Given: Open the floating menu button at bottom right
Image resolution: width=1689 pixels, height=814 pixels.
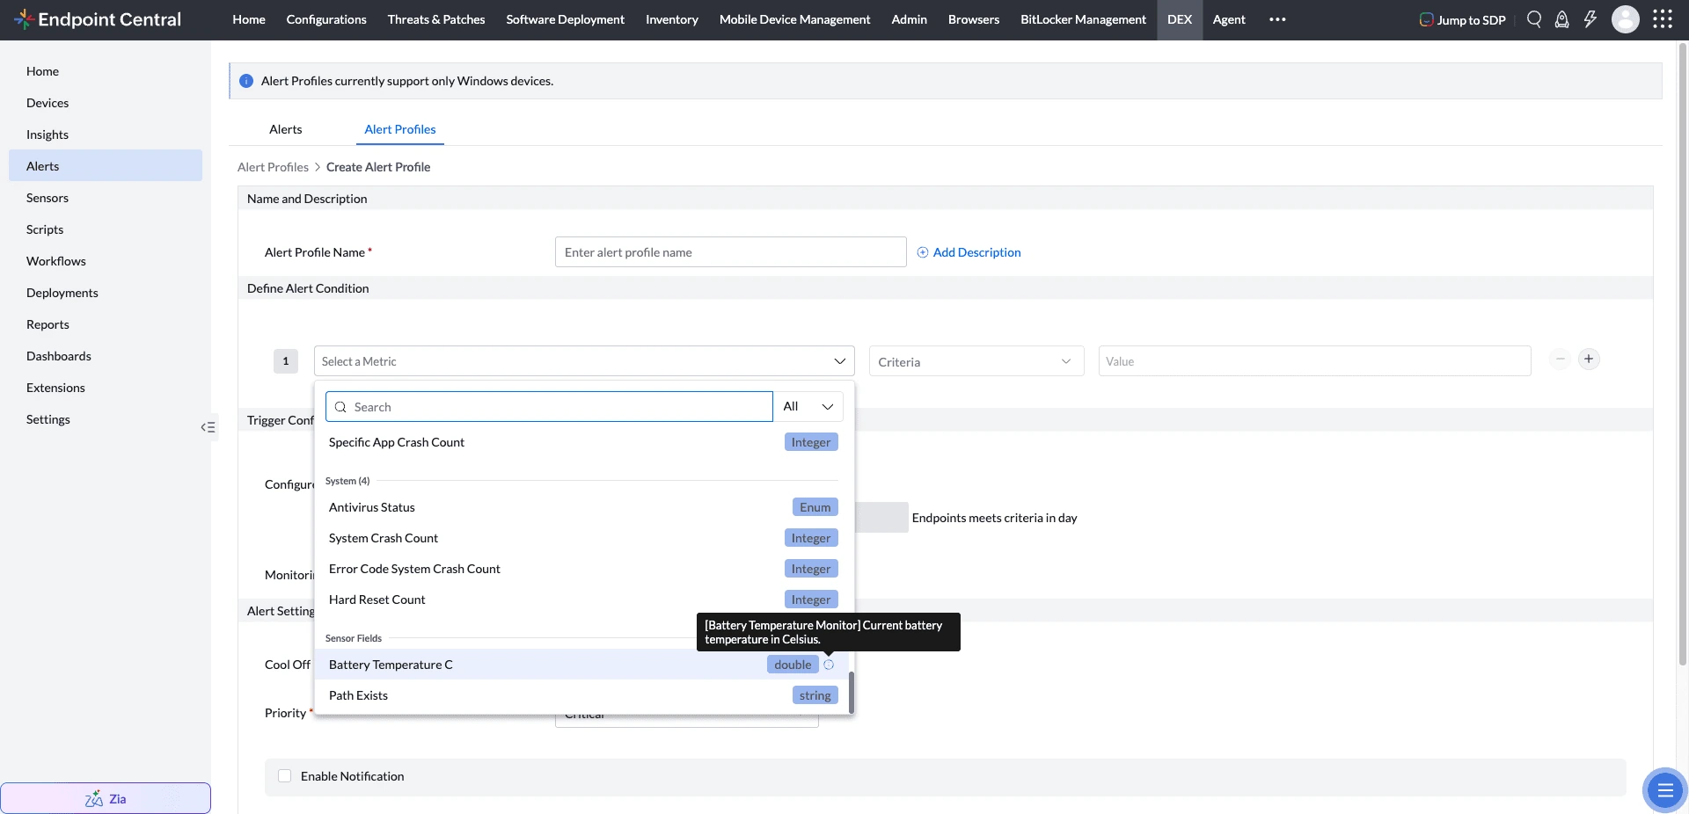Looking at the screenshot, I should 1664,790.
